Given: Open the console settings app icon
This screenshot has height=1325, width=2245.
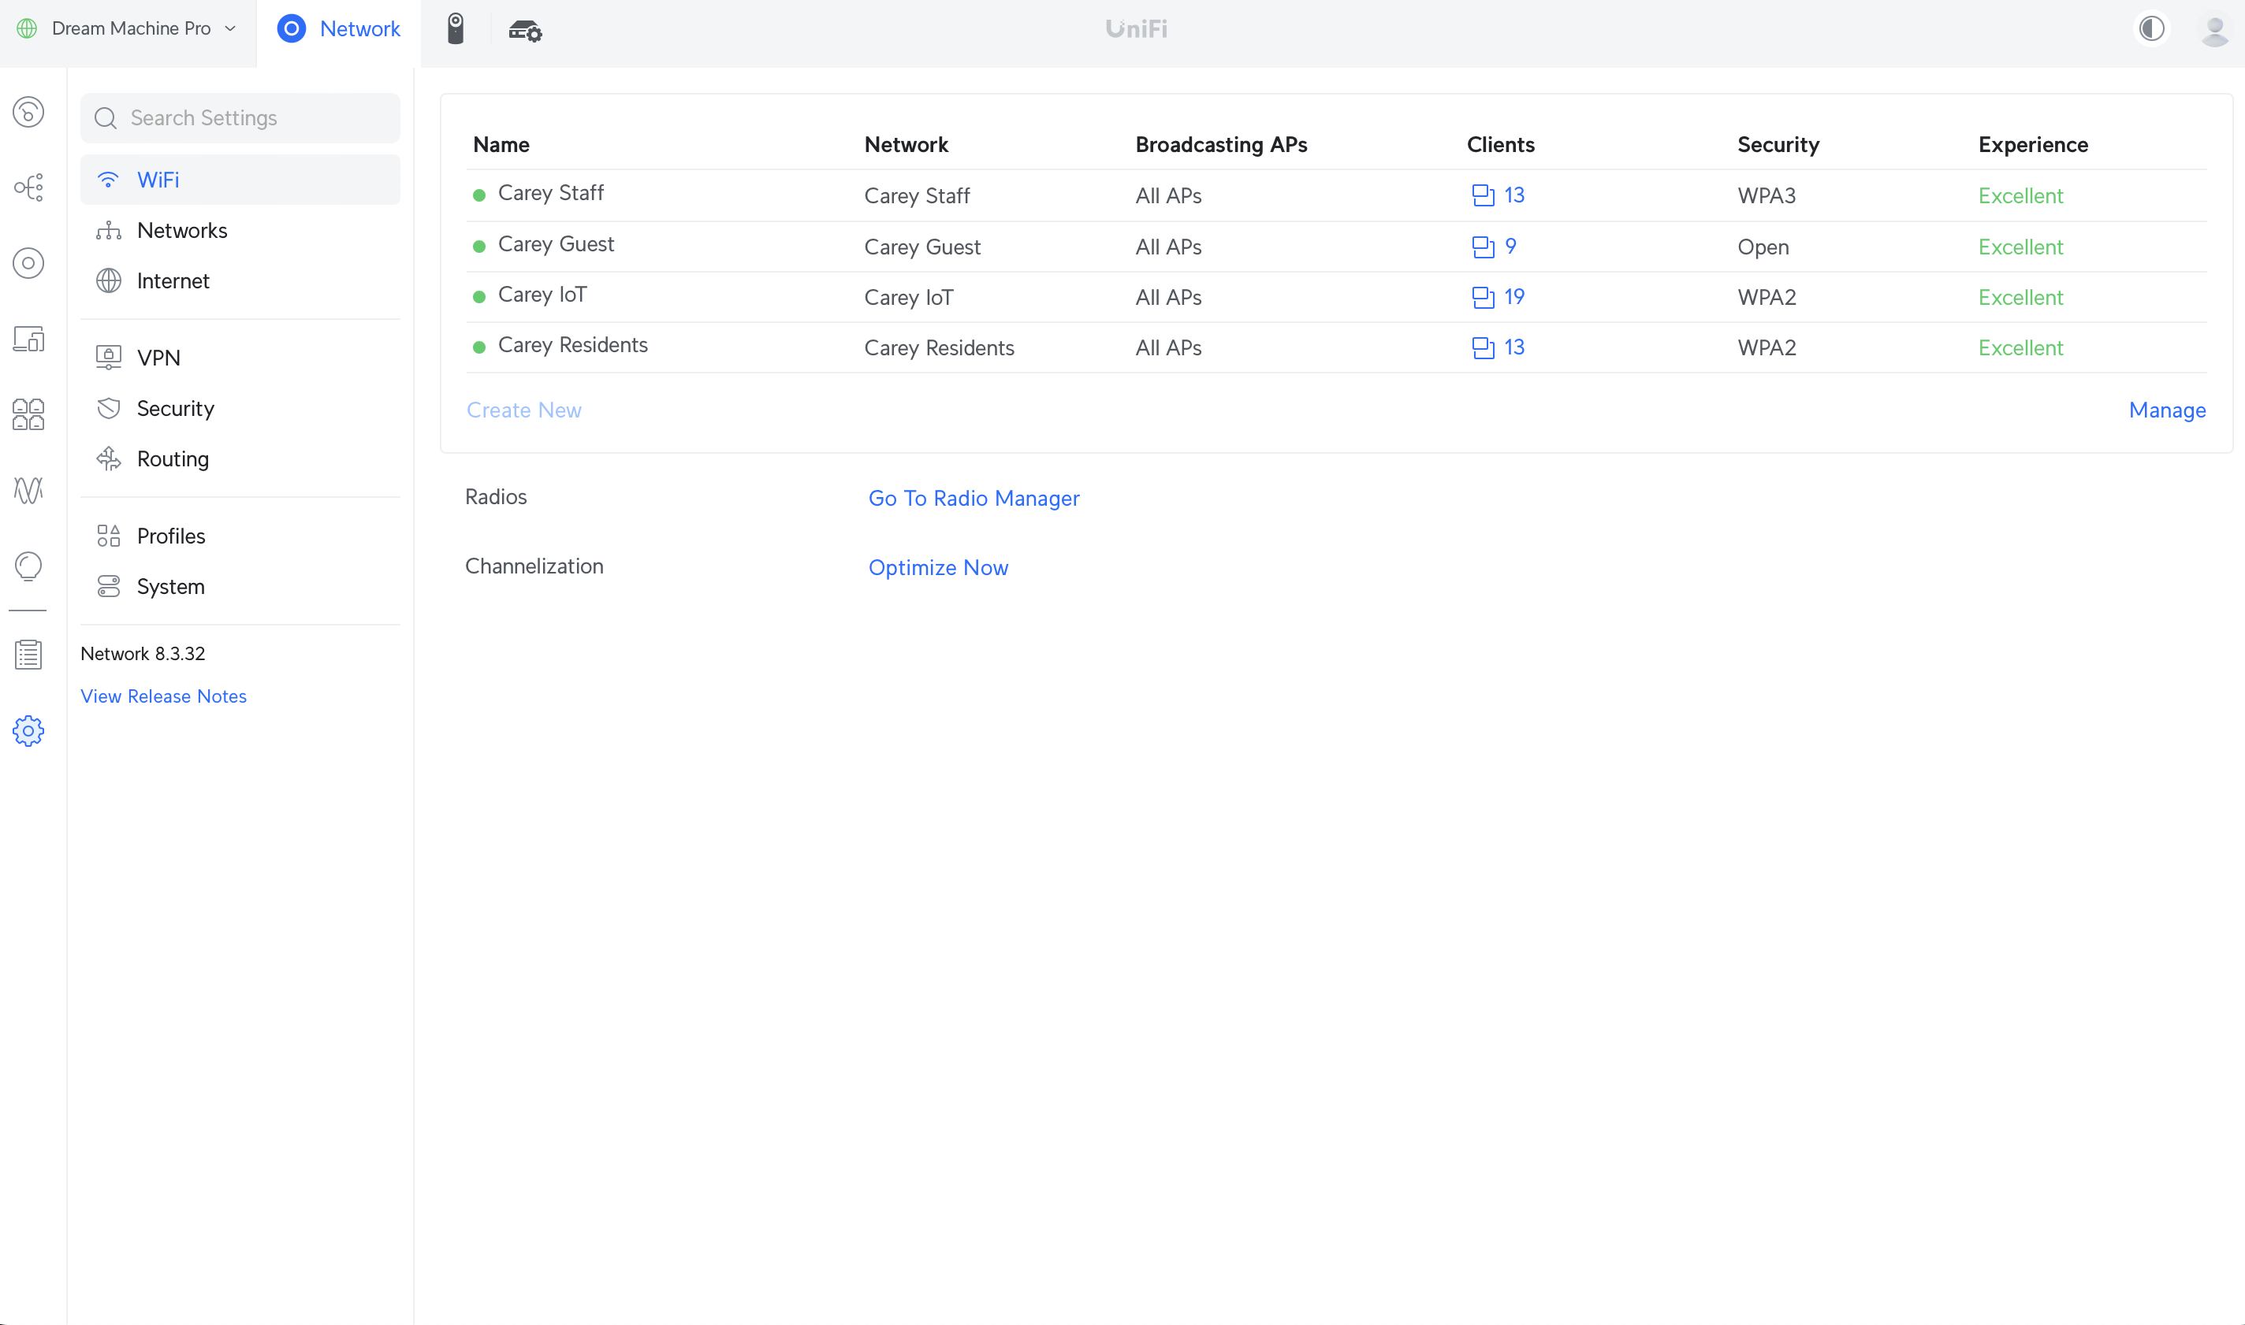Looking at the screenshot, I should coord(525,32).
